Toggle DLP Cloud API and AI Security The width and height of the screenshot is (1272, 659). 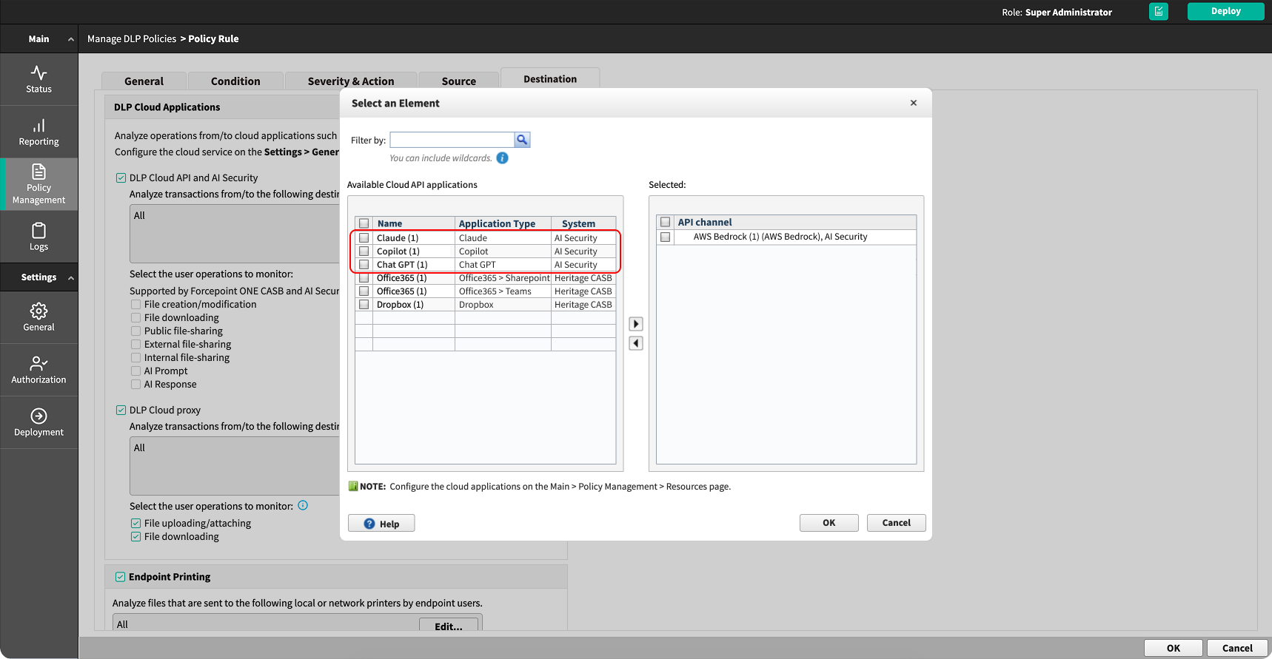[x=121, y=178]
